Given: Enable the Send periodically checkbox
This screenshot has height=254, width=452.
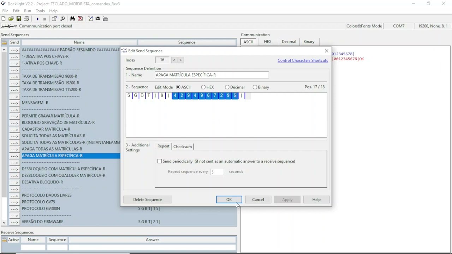Looking at the screenshot, I should point(160,161).
